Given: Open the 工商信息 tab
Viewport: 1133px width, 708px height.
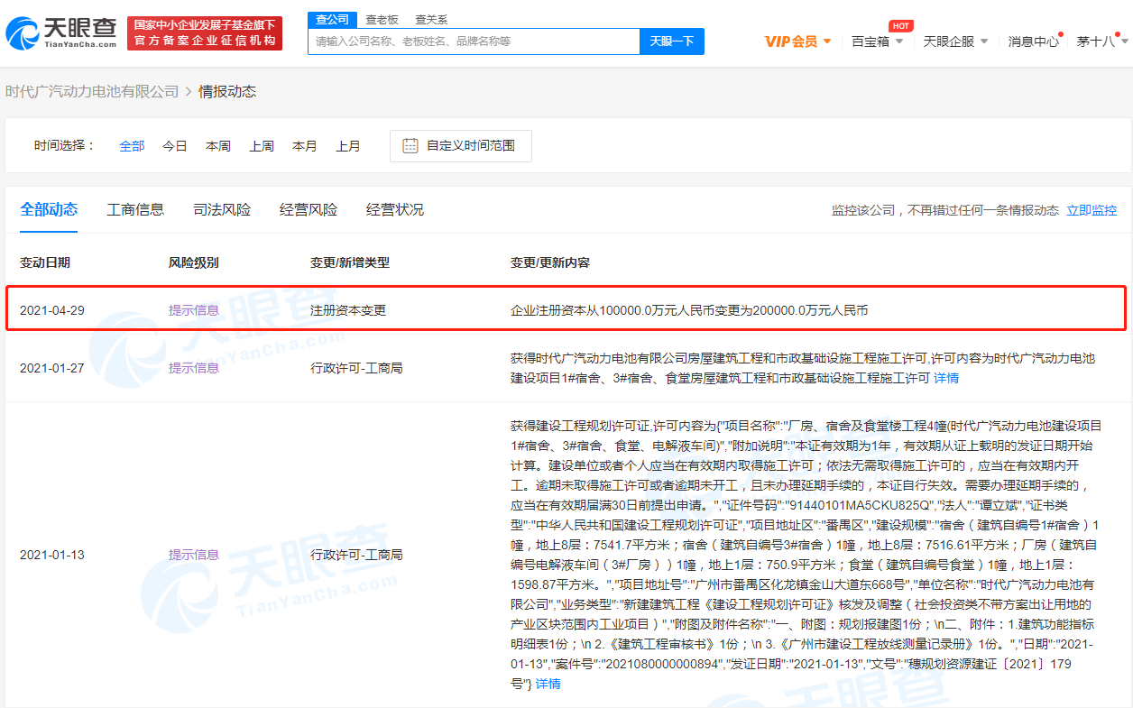Looking at the screenshot, I should [x=135, y=210].
